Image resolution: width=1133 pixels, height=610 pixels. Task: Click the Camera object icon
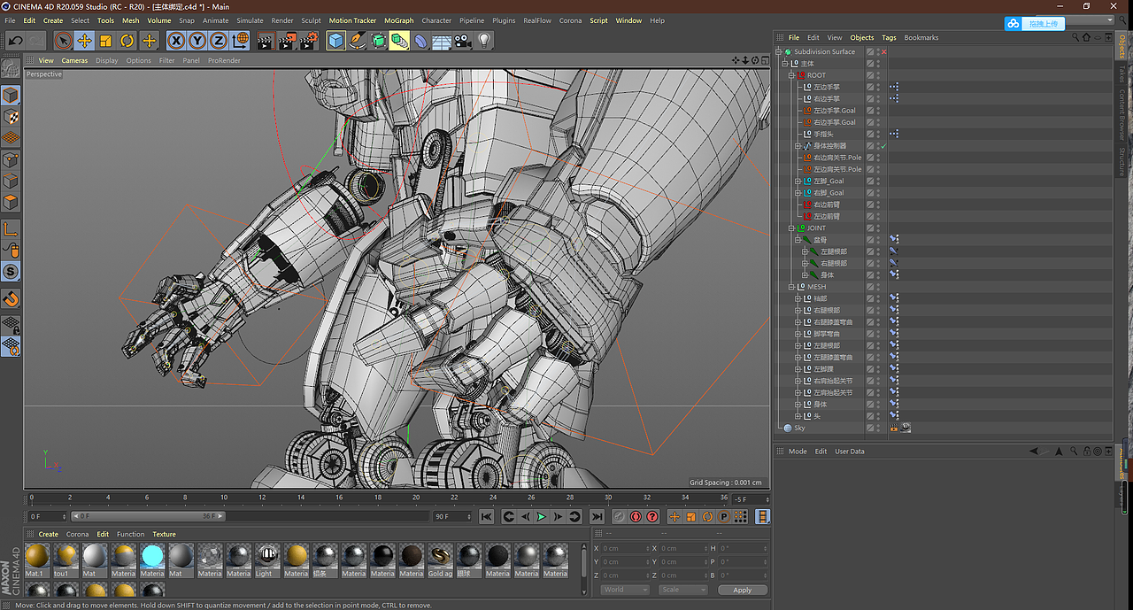463,41
